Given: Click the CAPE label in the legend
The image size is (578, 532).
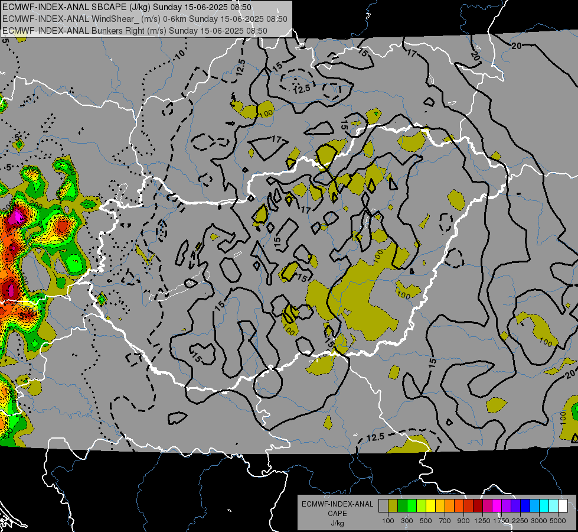Looking at the screenshot, I should 337,514.
